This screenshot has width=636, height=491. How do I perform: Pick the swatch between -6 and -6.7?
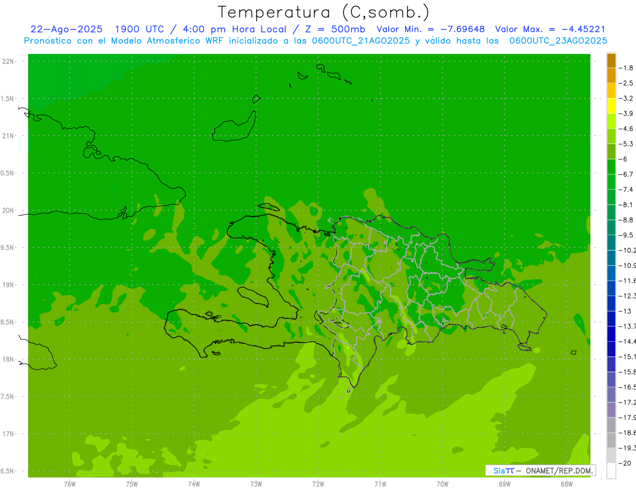tap(611, 167)
